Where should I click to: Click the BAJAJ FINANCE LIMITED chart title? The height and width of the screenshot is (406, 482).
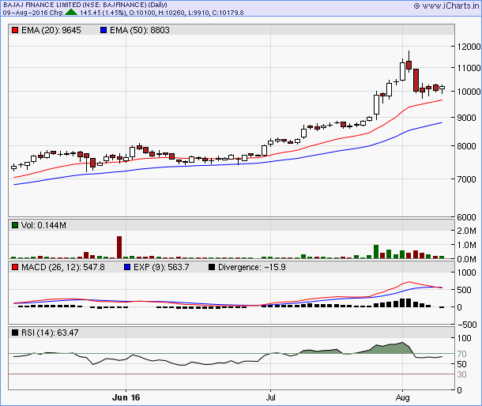coord(85,5)
